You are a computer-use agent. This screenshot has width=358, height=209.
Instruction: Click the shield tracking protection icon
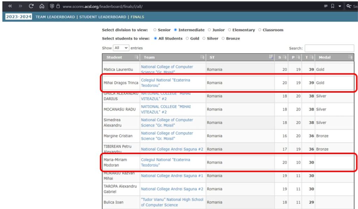pos(52,6)
